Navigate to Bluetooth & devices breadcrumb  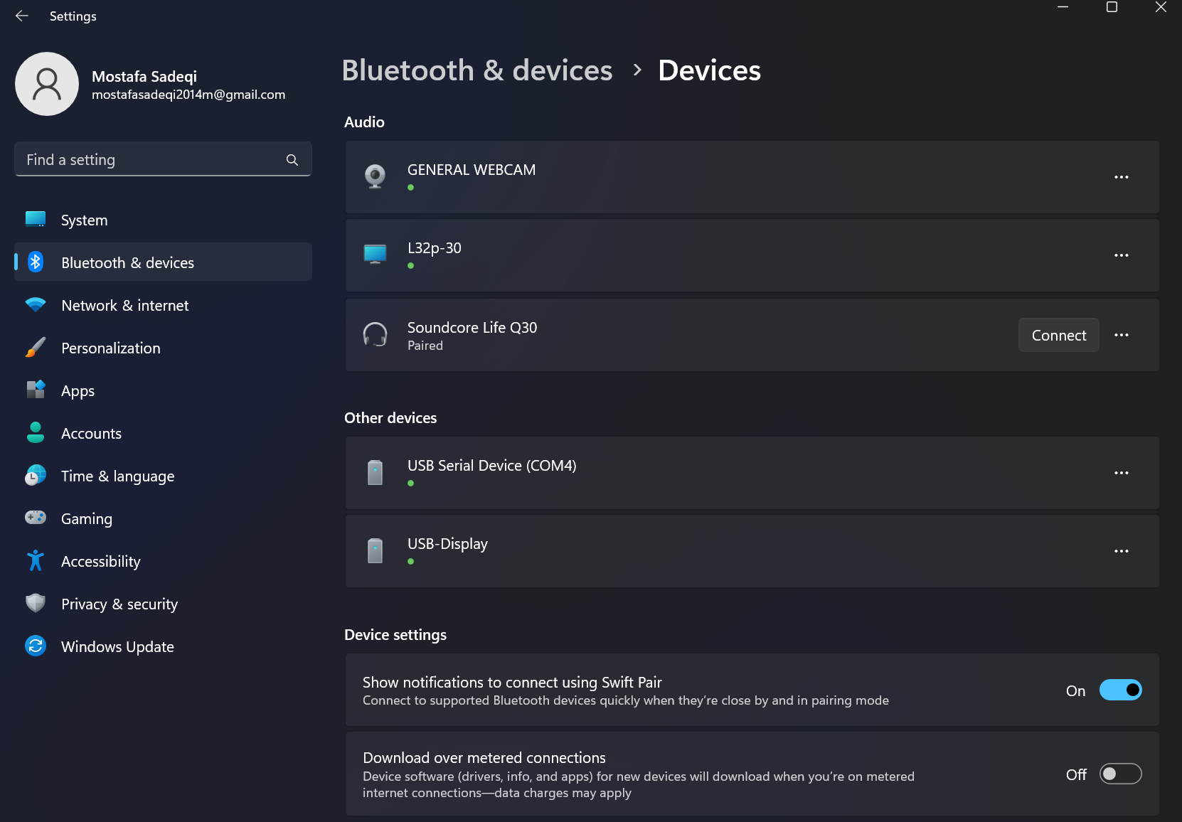tap(477, 70)
